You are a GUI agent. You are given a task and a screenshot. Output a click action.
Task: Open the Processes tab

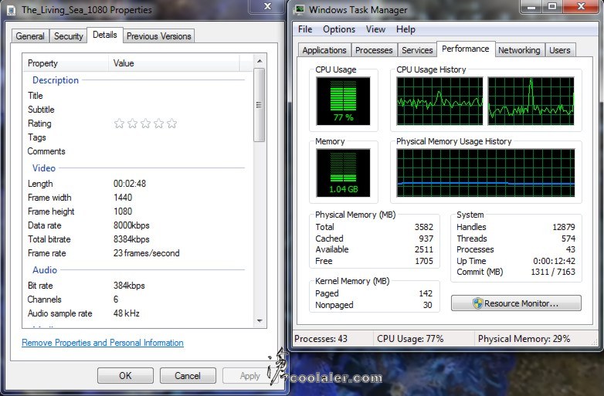(x=374, y=50)
